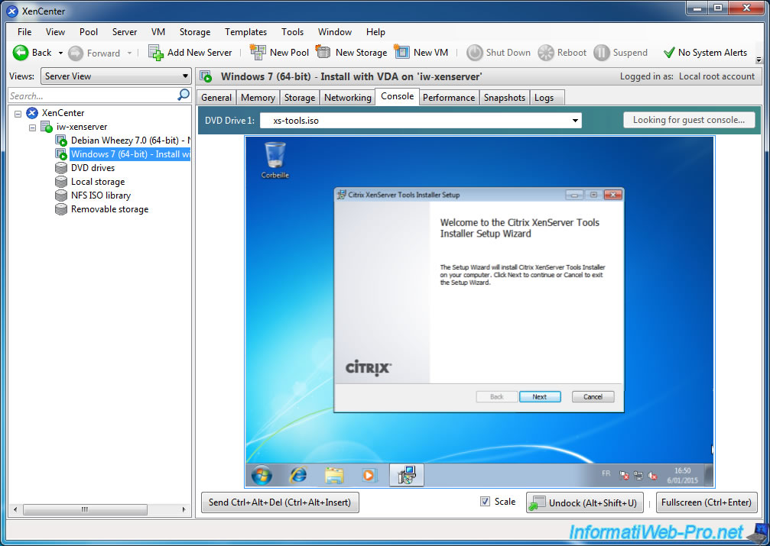Click the Add New Server toolbar icon
This screenshot has width=770, height=546.
point(156,53)
